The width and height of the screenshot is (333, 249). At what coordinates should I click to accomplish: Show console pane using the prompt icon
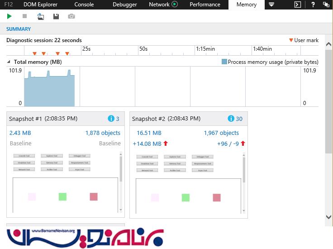[298, 5]
